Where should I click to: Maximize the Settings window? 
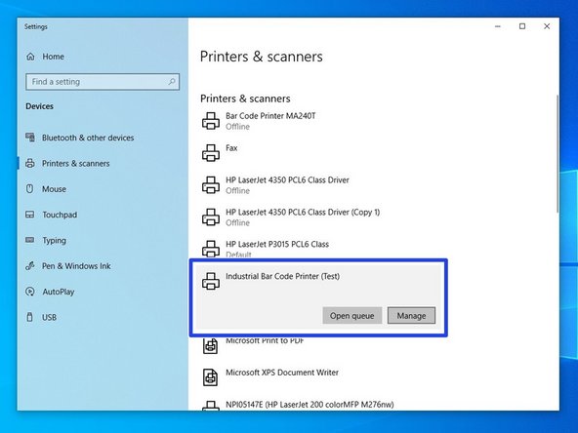522,26
